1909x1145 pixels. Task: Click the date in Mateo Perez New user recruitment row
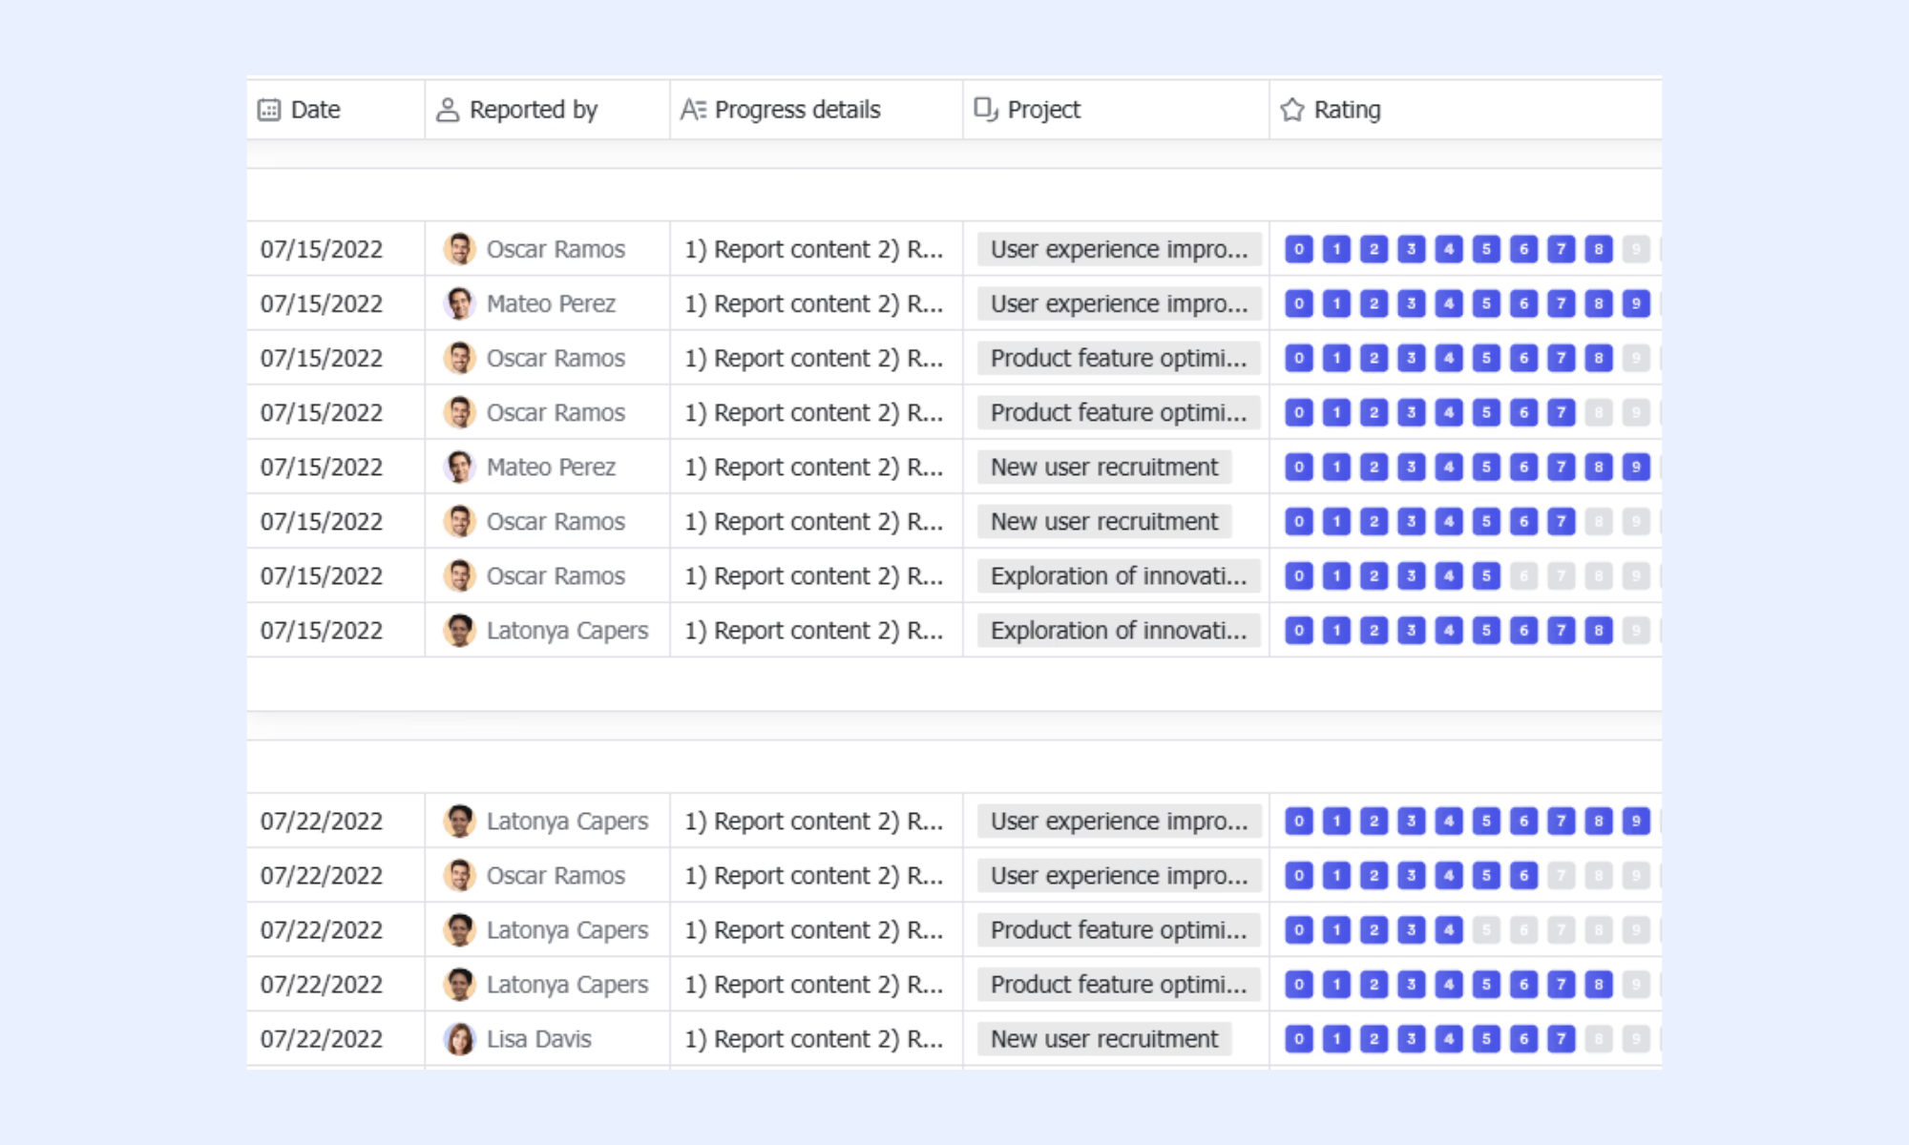coord(322,467)
